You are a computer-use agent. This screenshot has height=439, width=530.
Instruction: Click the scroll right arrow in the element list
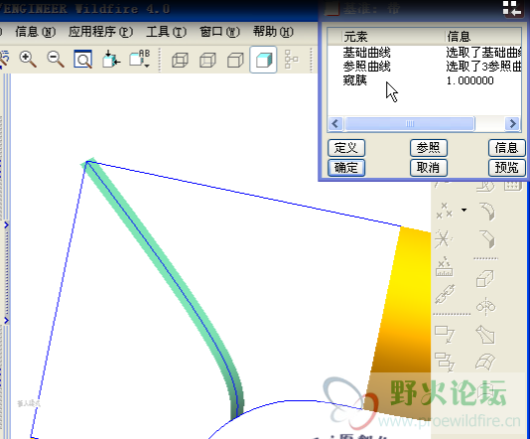click(512, 124)
